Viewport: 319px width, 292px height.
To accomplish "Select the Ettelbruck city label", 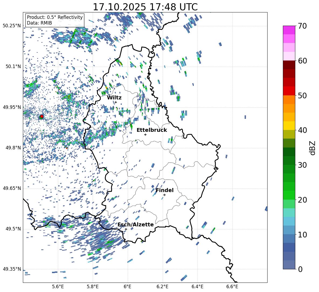I will tap(152, 130).
